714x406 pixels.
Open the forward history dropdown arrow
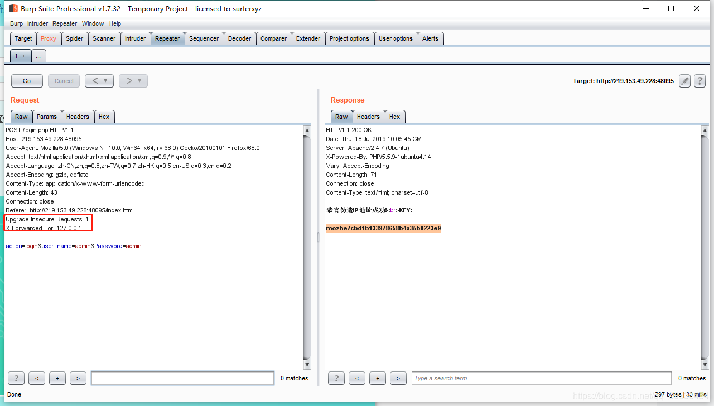[x=141, y=81]
